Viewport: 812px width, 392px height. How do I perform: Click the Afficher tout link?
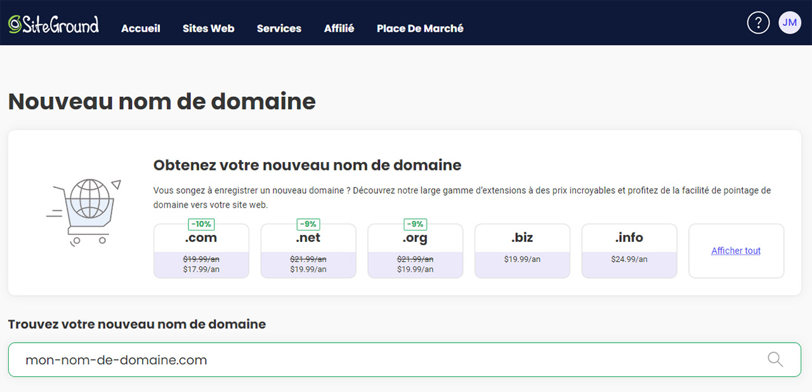736,251
